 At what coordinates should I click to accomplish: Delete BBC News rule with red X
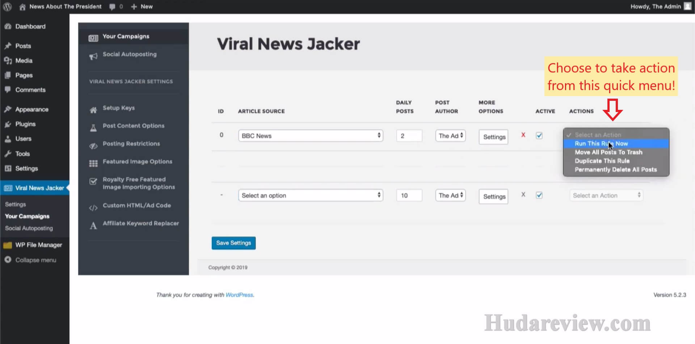pos(523,135)
